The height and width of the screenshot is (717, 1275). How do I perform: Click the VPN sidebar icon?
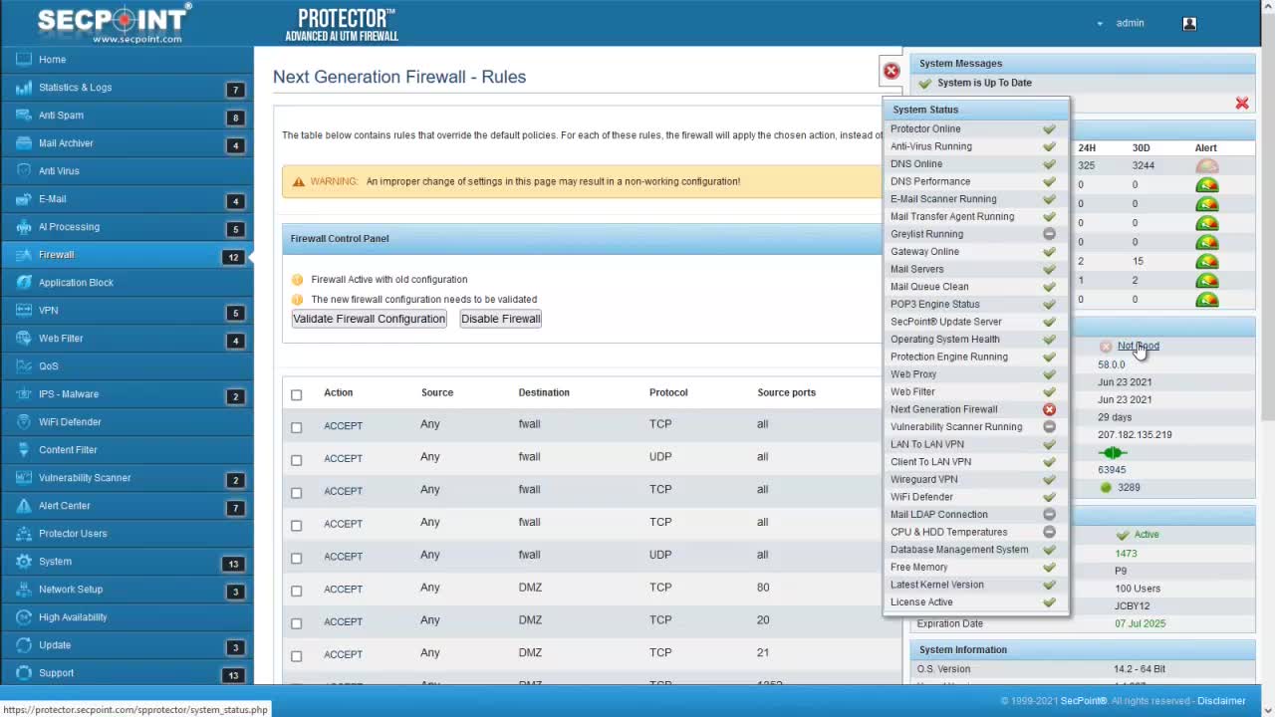(x=24, y=311)
